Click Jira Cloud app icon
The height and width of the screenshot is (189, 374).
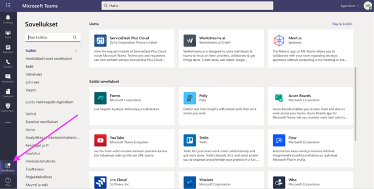click(100, 182)
